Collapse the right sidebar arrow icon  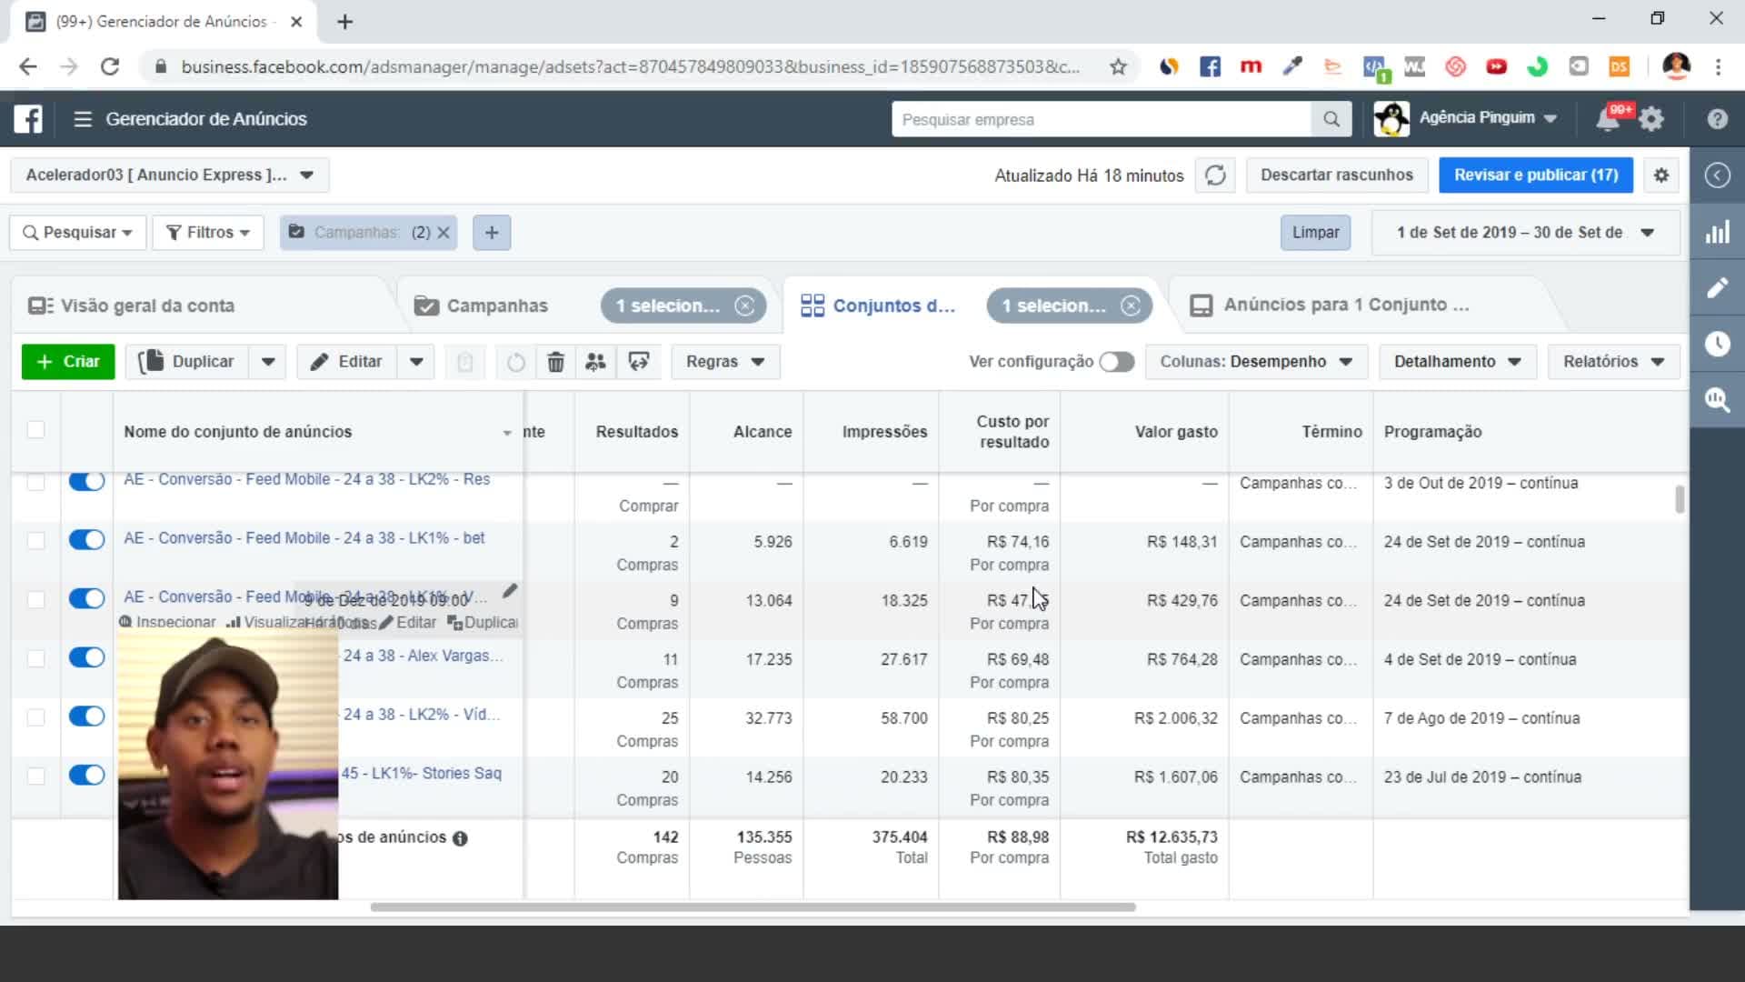coord(1717,175)
